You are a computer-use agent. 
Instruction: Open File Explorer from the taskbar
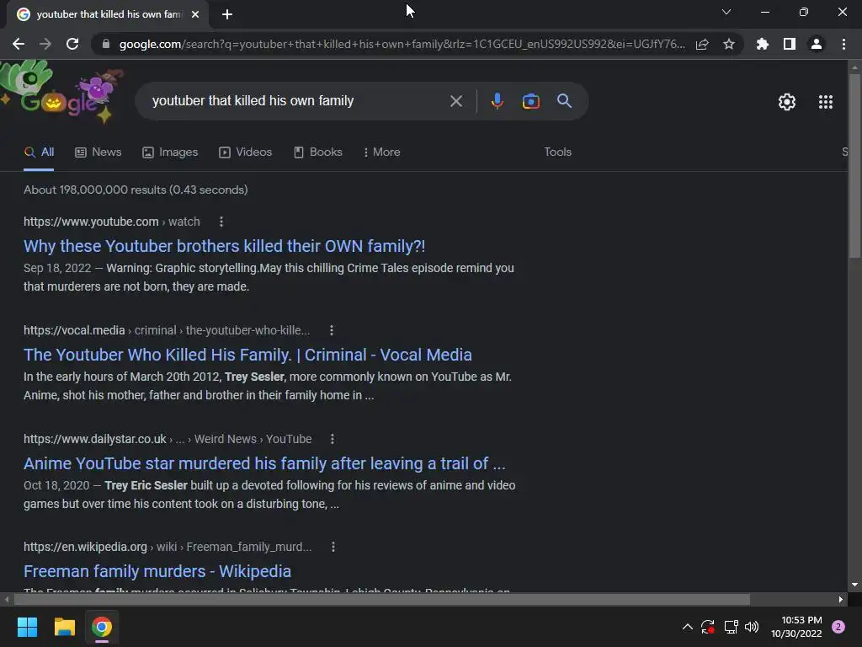point(64,627)
